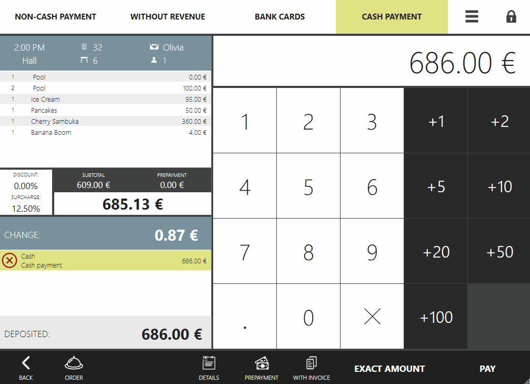Select the Cherry Sambuka order line
This screenshot has width=530, height=384.
click(x=105, y=122)
